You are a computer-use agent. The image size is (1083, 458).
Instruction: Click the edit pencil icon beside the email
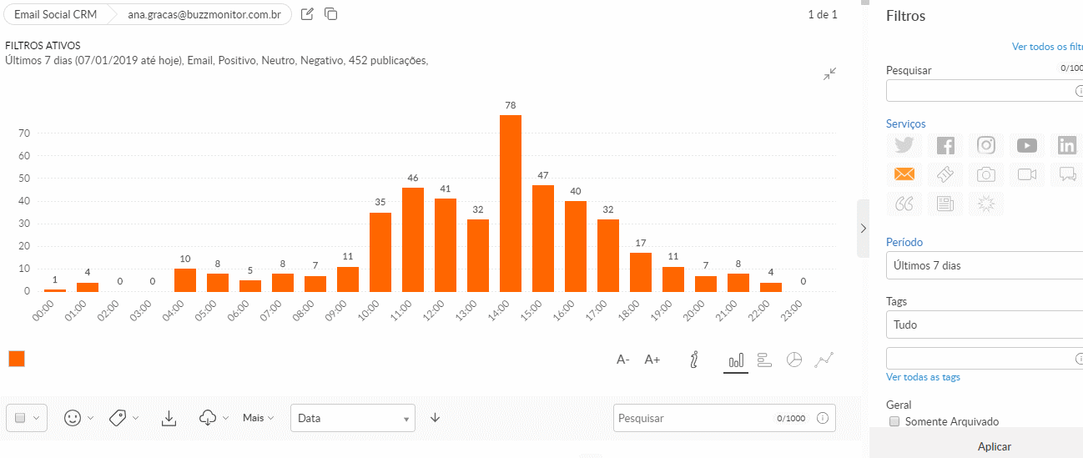307,14
